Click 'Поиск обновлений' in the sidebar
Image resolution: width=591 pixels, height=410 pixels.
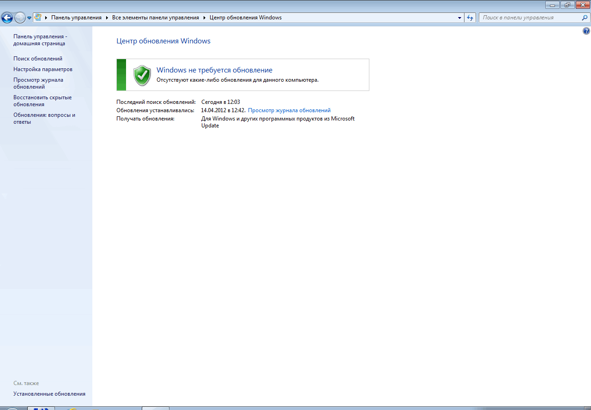(x=38, y=59)
